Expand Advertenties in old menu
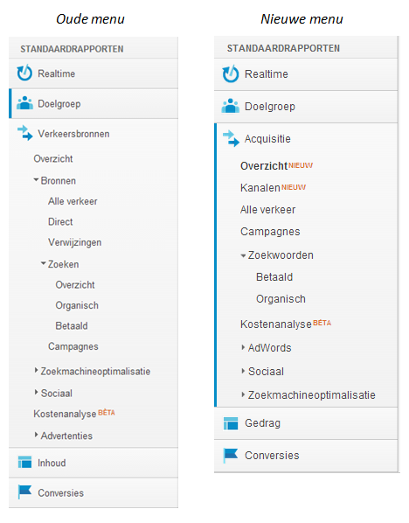409x523 pixels. click(36, 435)
